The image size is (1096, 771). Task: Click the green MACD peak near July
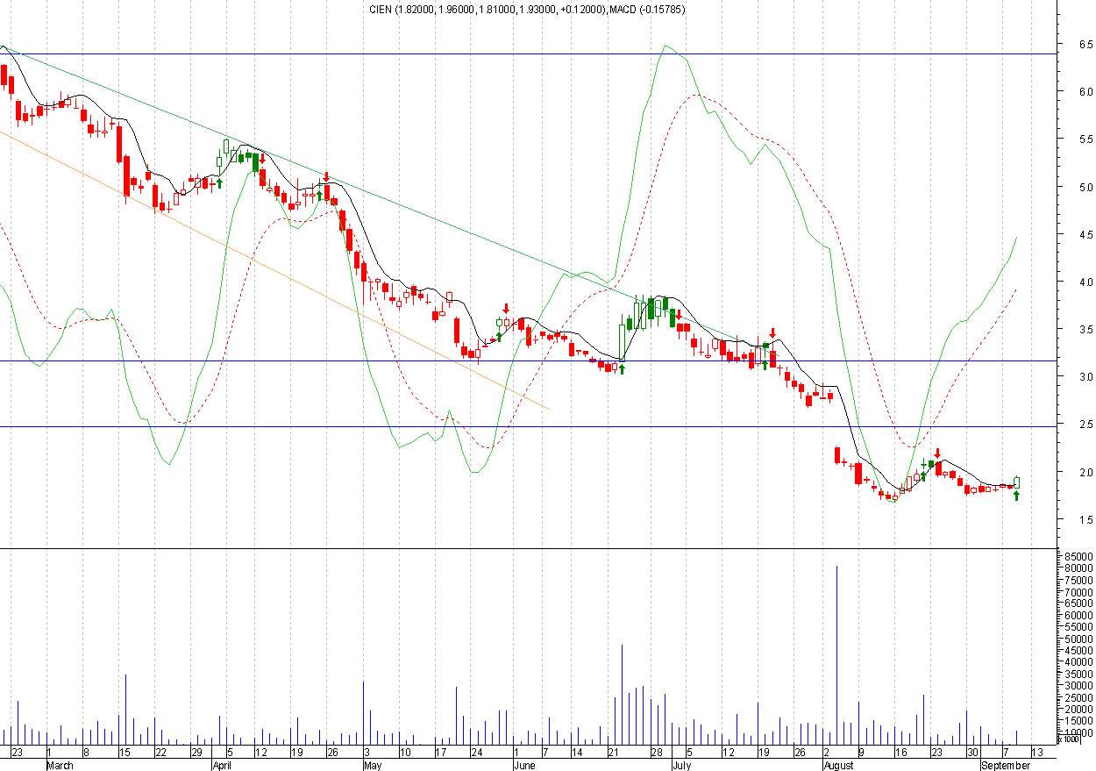[665, 46]
